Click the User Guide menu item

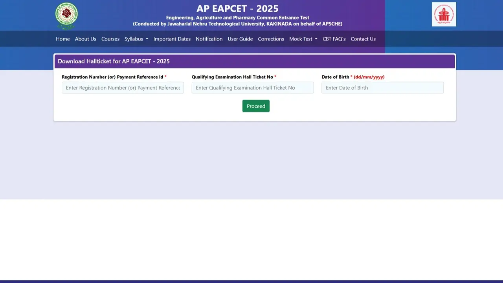click(x=240, y=39)
